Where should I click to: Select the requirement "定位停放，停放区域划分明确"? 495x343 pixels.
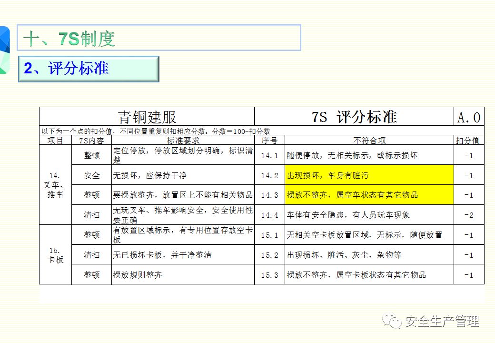tap(183, 155)
